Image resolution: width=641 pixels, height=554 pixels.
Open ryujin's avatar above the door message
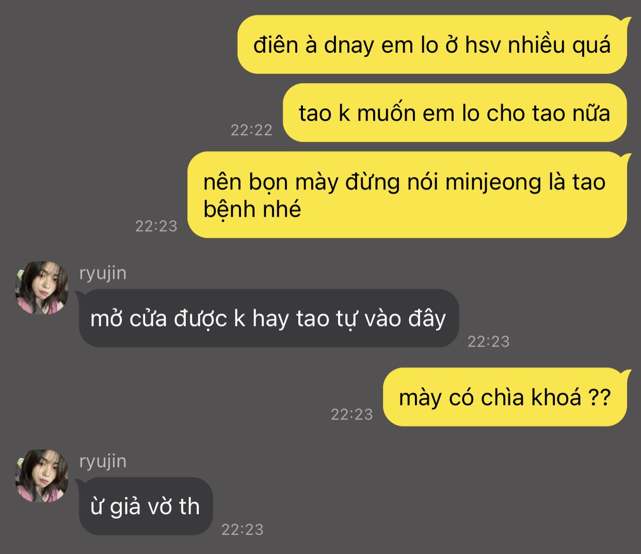pyautogui.click(x=41, y=288)
